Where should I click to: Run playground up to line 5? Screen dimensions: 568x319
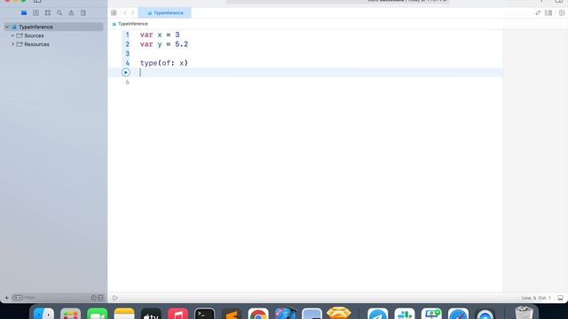pyautogui.click(x=126, y=73)
